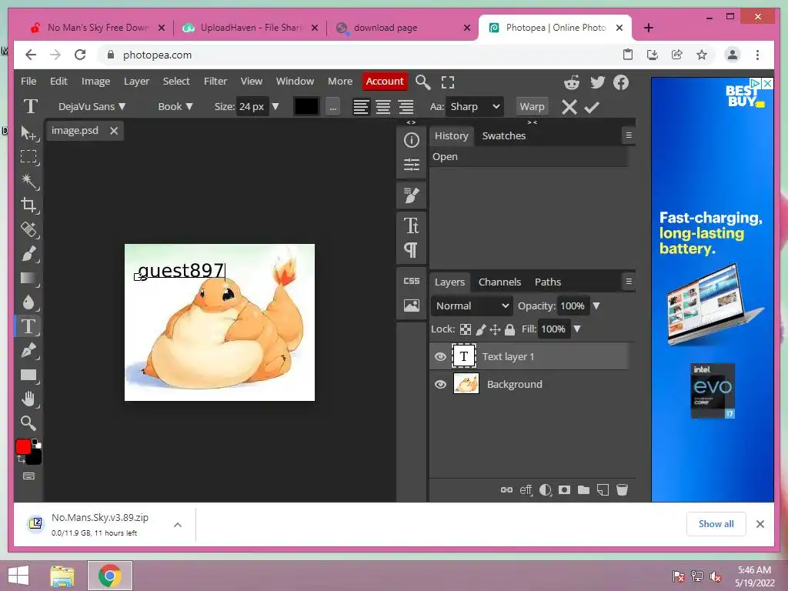788x591 pixels.
Task: Select the Rectangle shape tool
Action: point(28,375)
